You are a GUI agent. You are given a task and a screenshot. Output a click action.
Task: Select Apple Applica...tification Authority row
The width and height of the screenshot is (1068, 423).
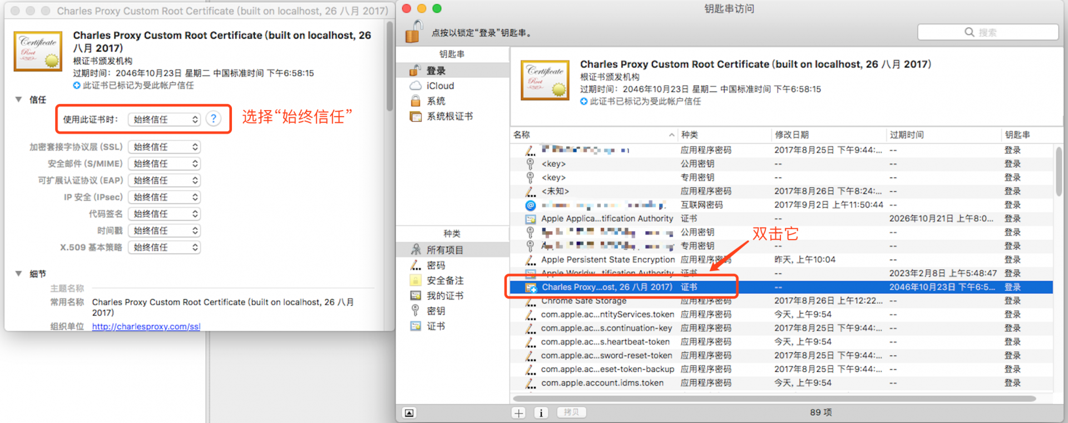(x=782, y=218)
